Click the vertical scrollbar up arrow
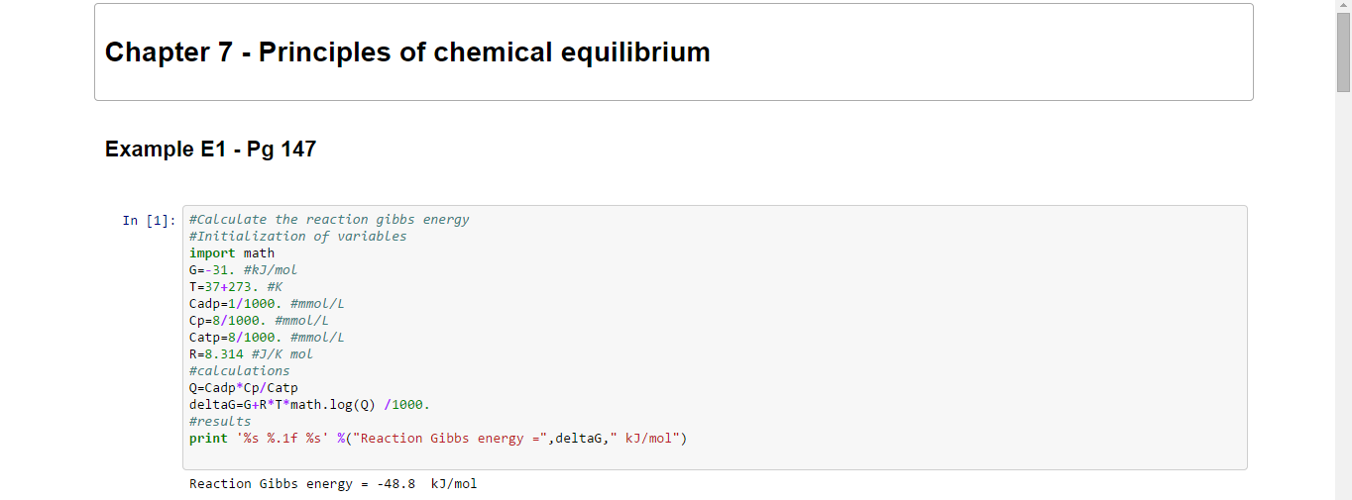The image size is (1352, 500). [x=1343, y=7]
